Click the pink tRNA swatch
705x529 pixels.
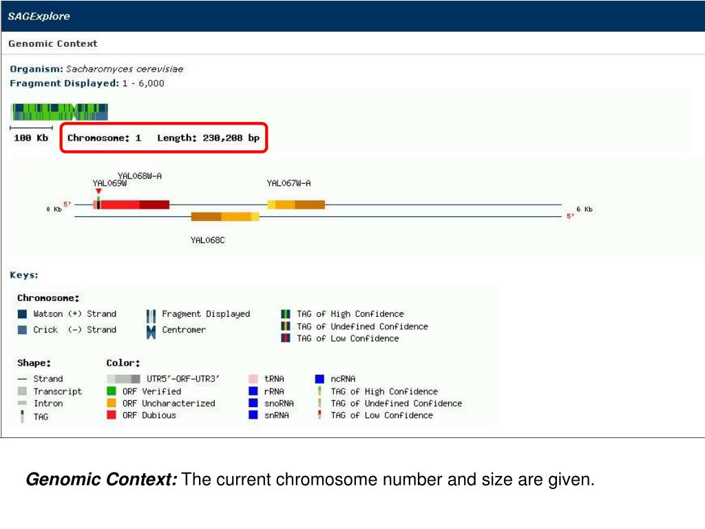tap(253, 379)
